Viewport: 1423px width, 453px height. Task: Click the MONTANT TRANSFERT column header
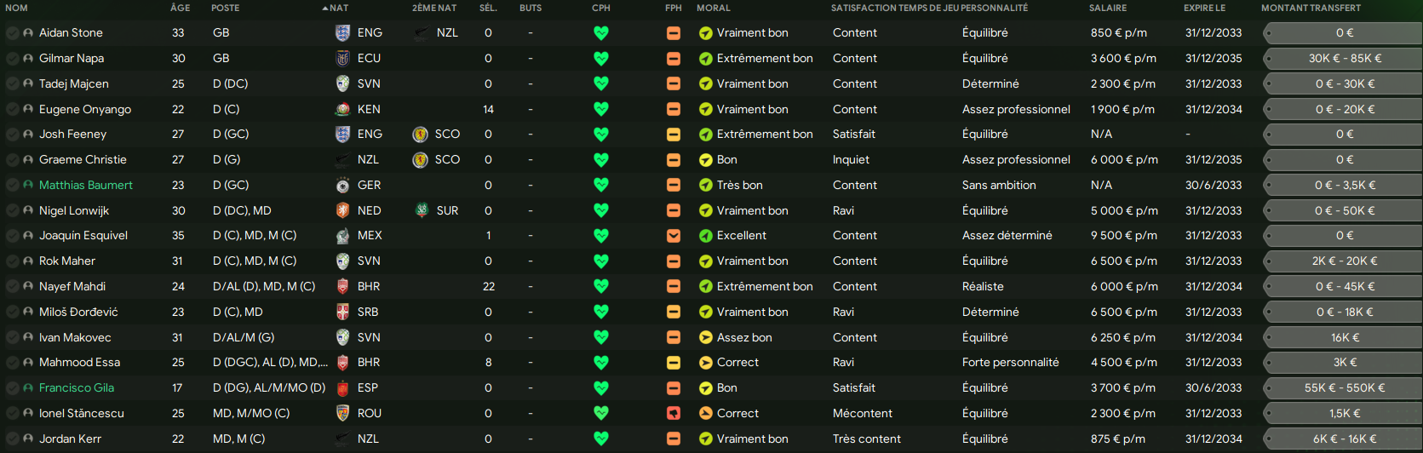(x=1311, y=8)
